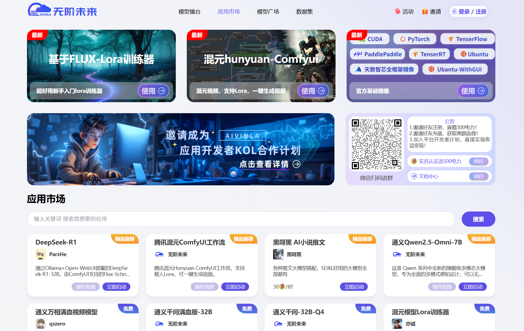Open the KOL合作计划 banner
Viewport: 524px width, 331px height.
(x=181, y=149)
